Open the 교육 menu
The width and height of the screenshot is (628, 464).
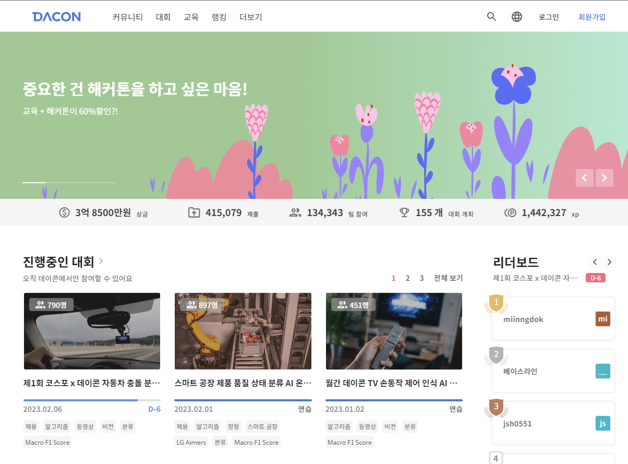tap(191, 17)
